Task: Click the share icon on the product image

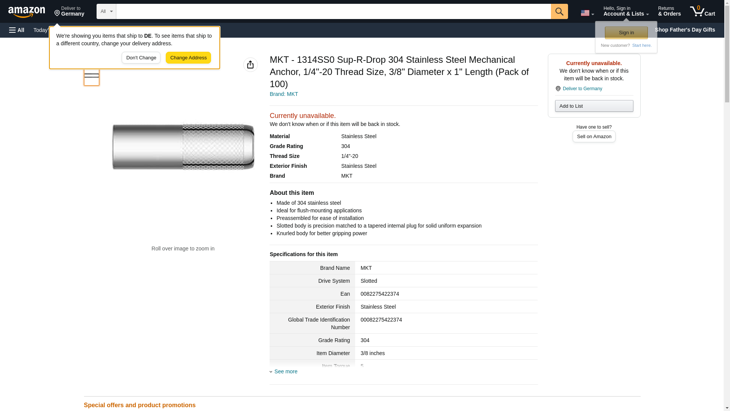Action: [250, 65]
